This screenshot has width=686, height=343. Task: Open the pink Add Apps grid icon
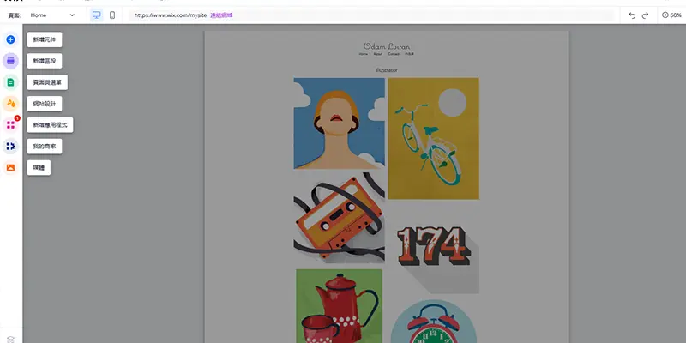[10, 125]
